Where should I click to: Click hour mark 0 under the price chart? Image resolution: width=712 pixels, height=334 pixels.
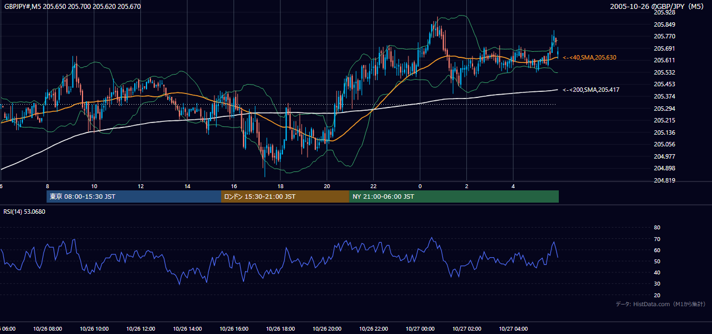pyautogui.click(x=420, y=186)
